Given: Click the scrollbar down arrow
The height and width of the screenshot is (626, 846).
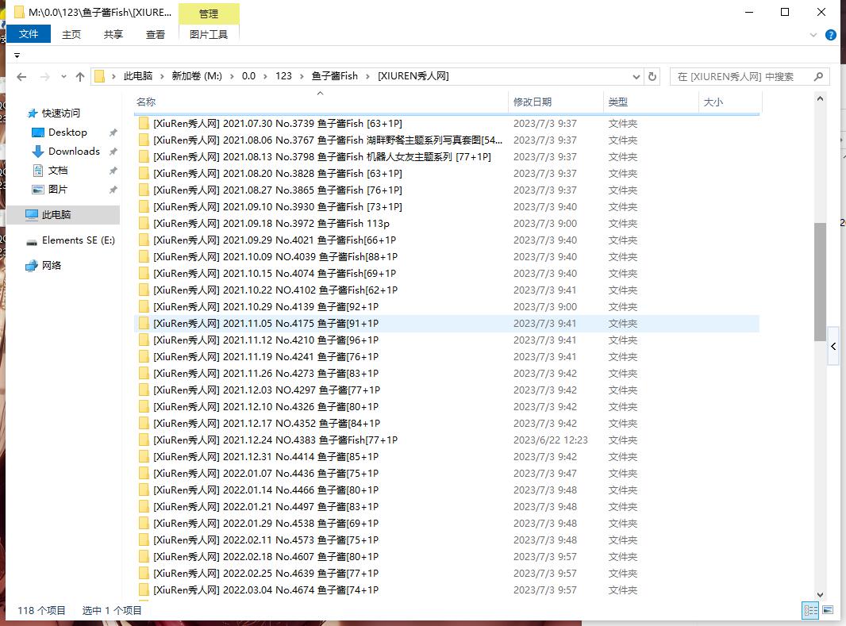Looking at the screenshot, I should click(820, 595).
